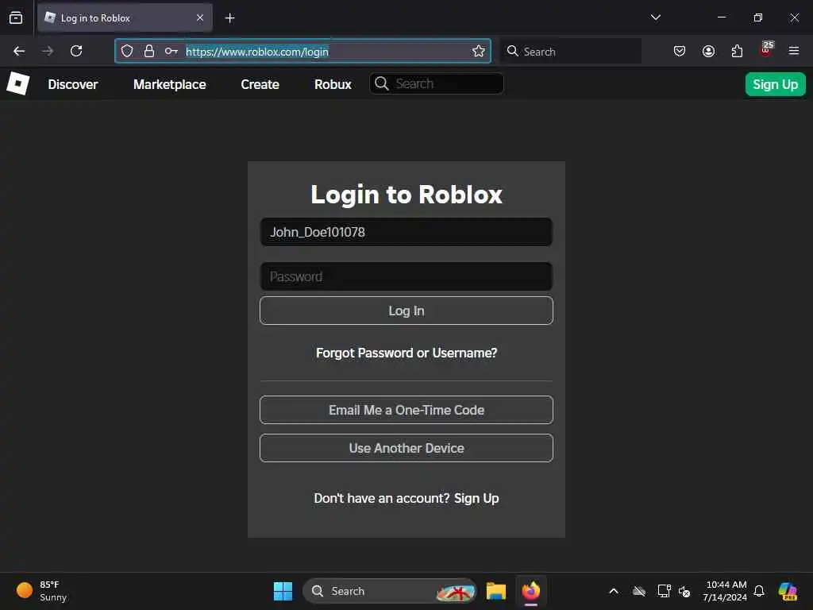Open the weather widget 85°F Sunny
This screenshot has width=813, height=610.
click(43, 591)
